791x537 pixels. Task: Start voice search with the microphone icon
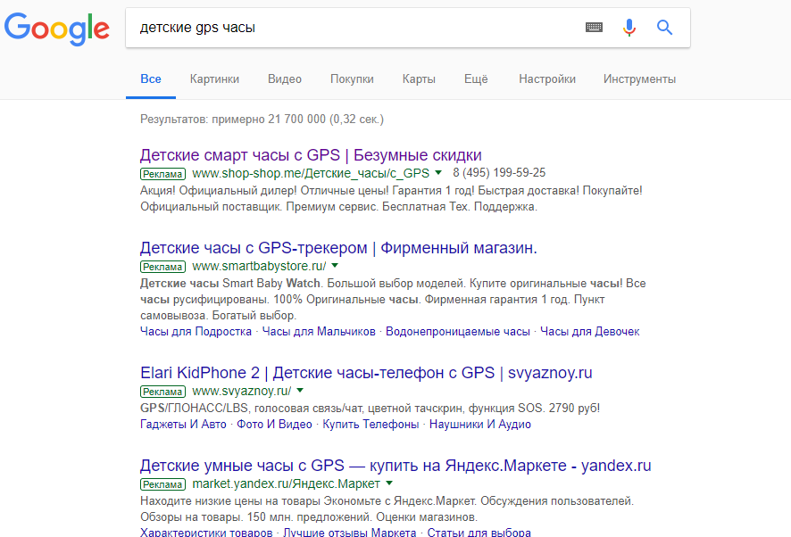[629, 28]
